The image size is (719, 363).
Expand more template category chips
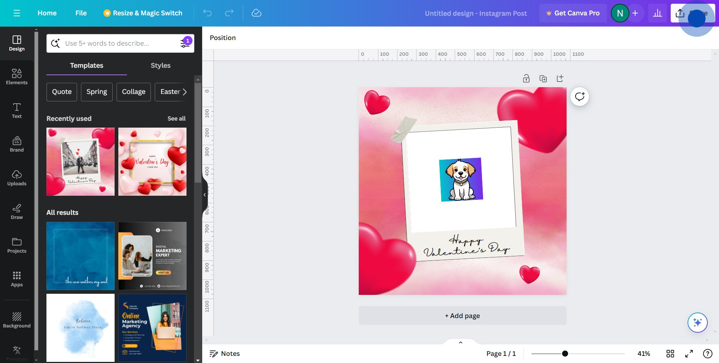[184, 92]
